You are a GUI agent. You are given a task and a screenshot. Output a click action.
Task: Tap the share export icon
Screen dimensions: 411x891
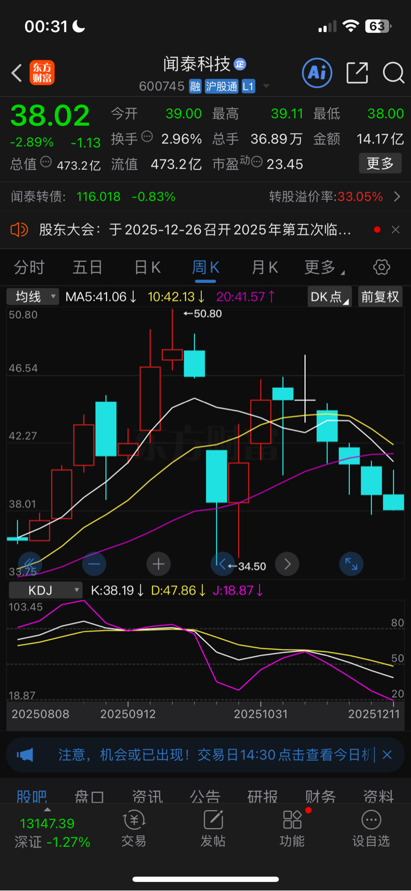pyautogui.click(x=357, y=72)
